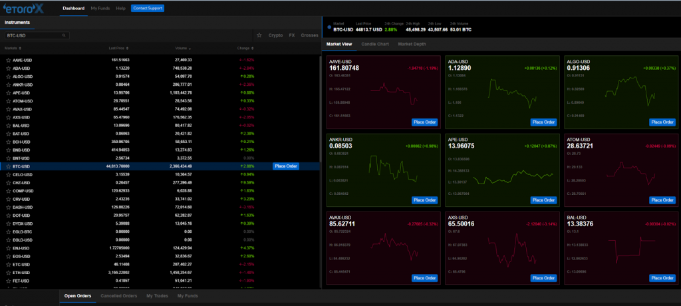The height and width of the screenshot is (306, 681).
Task: Star the BNT-USD row
Action: coord(8,158)
